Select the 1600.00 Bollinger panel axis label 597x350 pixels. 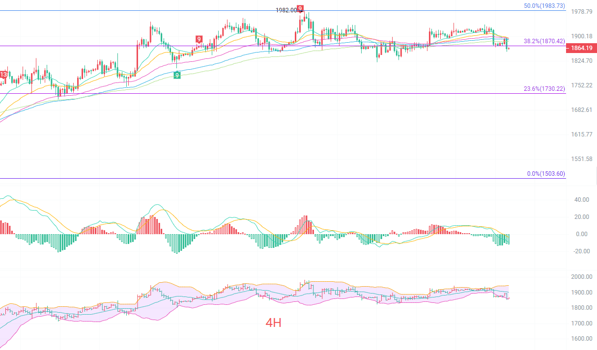click(x=581, y=339)
